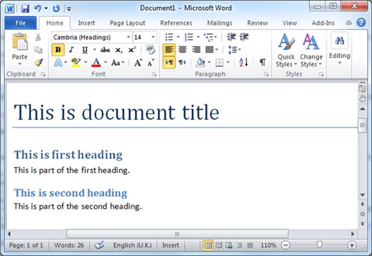Open the Editing group button
372x256 pixels.
(339, 49)
